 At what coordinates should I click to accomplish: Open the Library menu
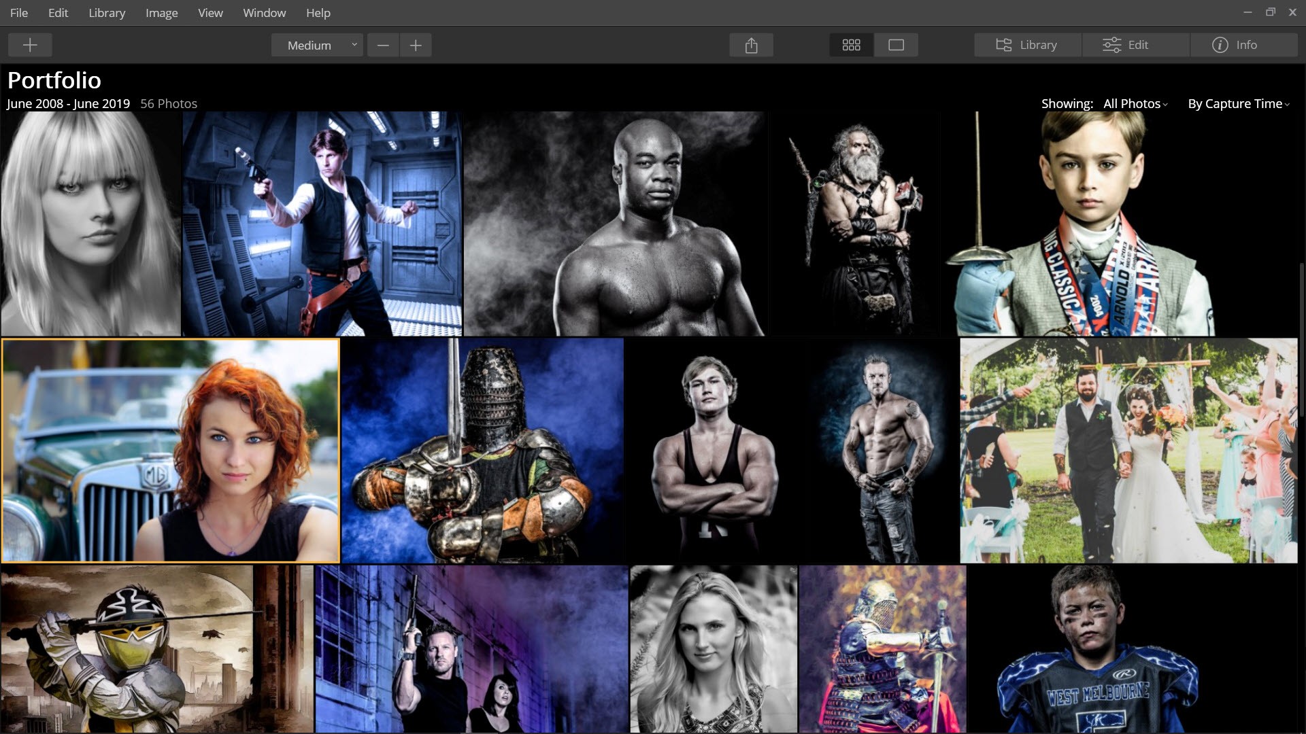click(107, 13)
